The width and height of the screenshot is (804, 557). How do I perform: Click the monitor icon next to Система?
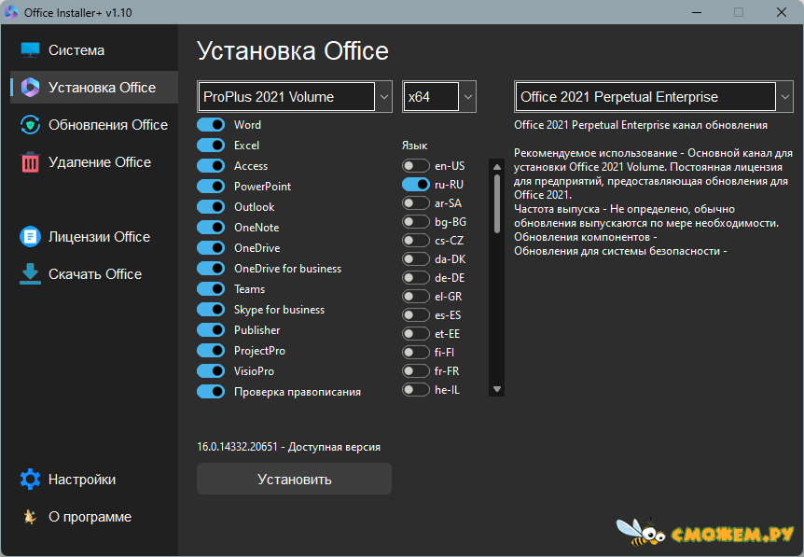coord(30,50)
